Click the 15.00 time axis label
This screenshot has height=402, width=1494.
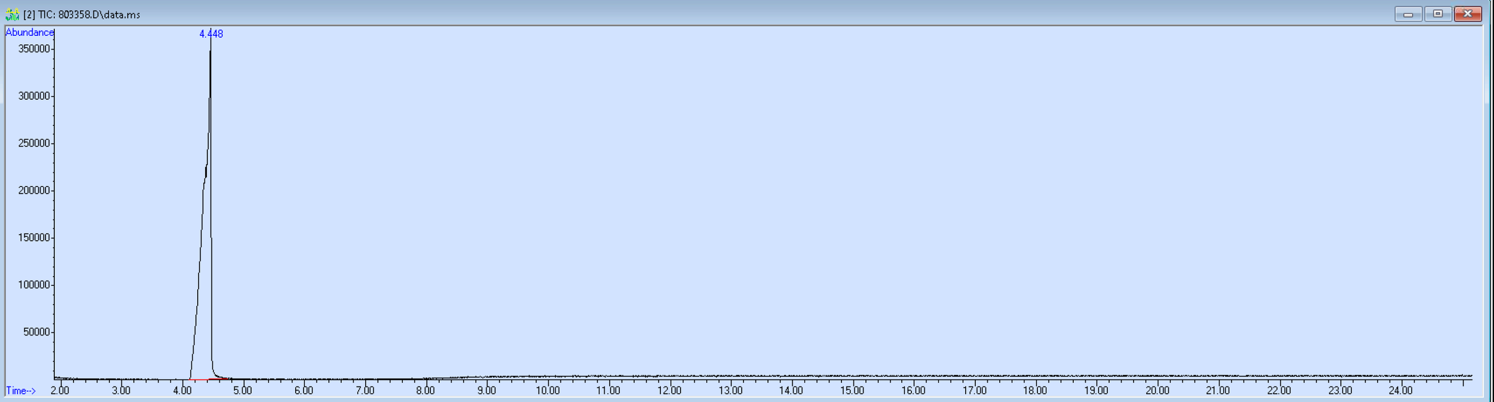coord(852,391)
